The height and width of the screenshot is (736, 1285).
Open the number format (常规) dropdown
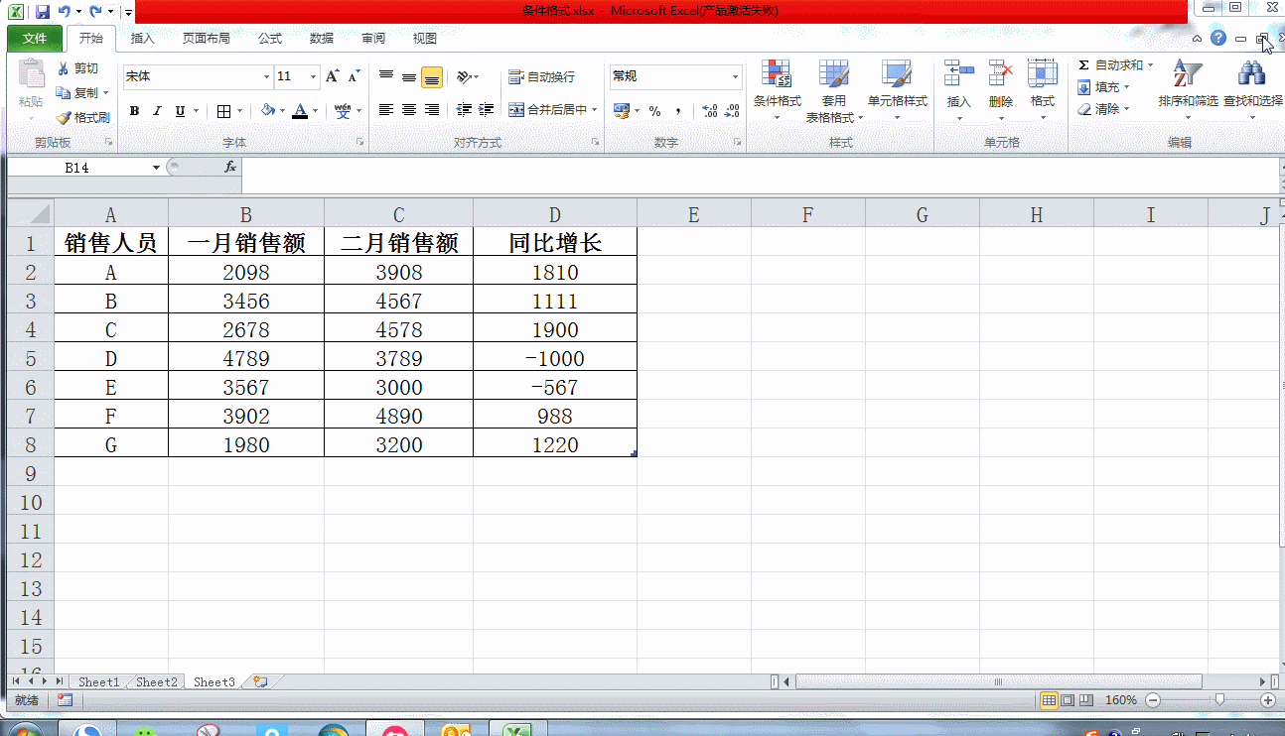click(x=733, y=76)
